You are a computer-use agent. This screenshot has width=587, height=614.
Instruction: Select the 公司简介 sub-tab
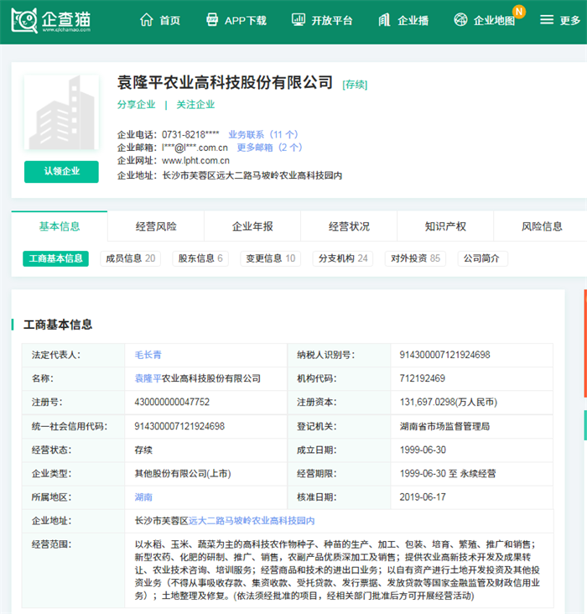[x=483, y=258]
